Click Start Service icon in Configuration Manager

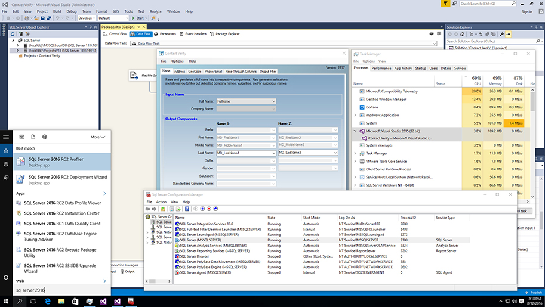(x=196, y=209)
